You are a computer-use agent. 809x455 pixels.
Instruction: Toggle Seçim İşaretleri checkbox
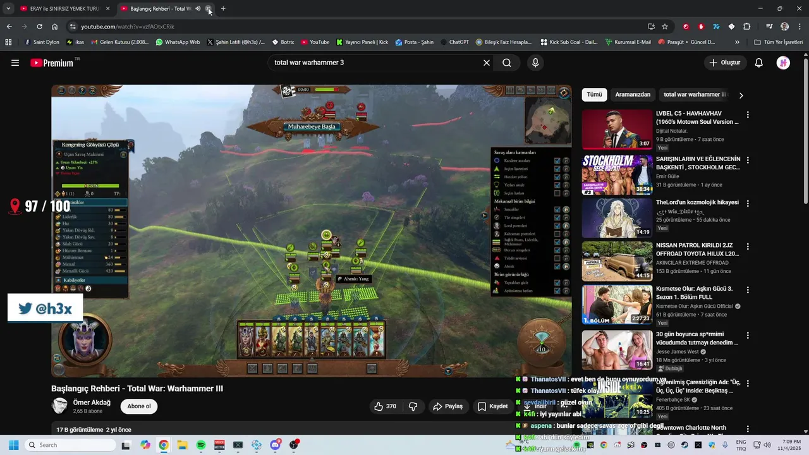(557, 169)
